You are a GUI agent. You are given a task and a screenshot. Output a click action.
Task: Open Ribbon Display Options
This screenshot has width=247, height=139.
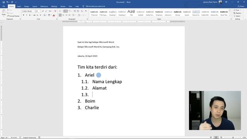click(226, 2)
